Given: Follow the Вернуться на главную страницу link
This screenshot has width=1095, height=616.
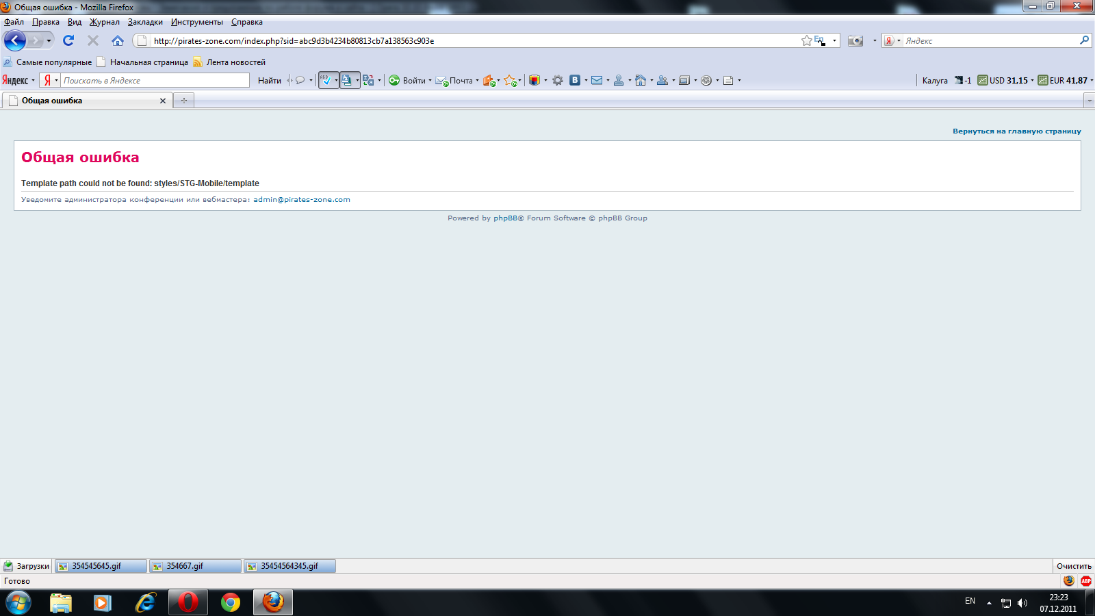Looking at the screenshot, I should point(1017,131).
